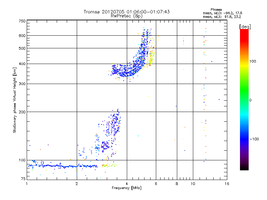Click the '600' y-axis tick label
The image size is (267, 200).
[22, 36]
